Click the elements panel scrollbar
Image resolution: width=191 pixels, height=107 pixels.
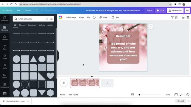(56, 53)
